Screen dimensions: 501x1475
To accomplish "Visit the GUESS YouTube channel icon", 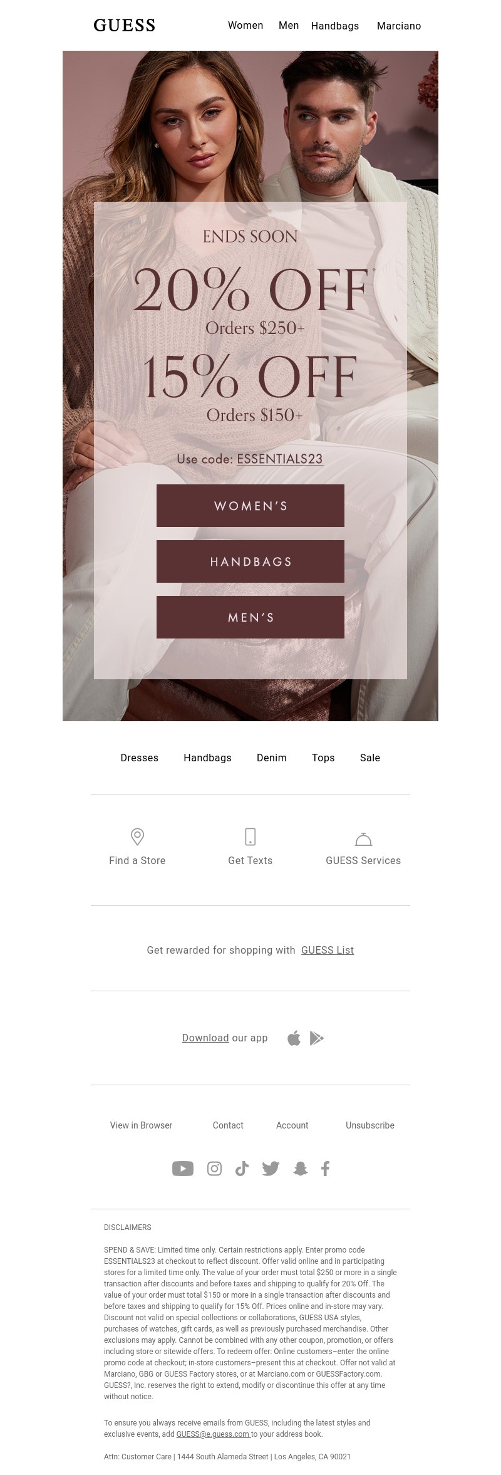I will click(183, 1169).
